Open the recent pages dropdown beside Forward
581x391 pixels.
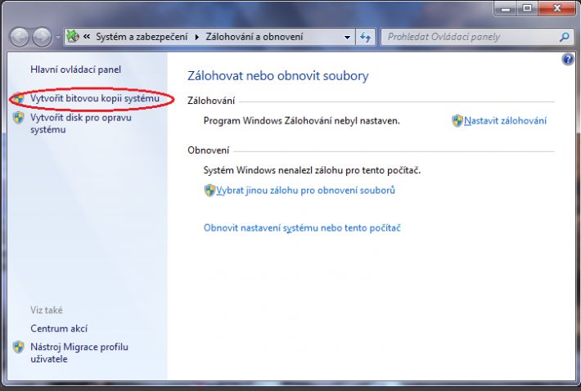pos(58,37)
